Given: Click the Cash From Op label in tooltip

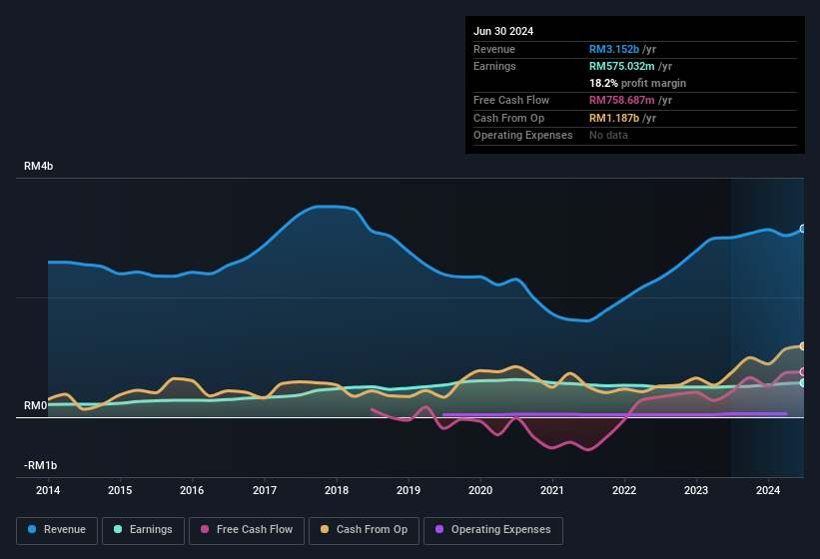Looking at the screenshot, I should tap(508, 118).
